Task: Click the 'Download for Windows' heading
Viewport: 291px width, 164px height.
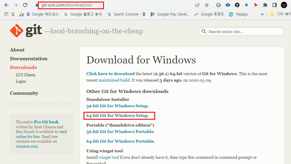Action: coord(141,60)
